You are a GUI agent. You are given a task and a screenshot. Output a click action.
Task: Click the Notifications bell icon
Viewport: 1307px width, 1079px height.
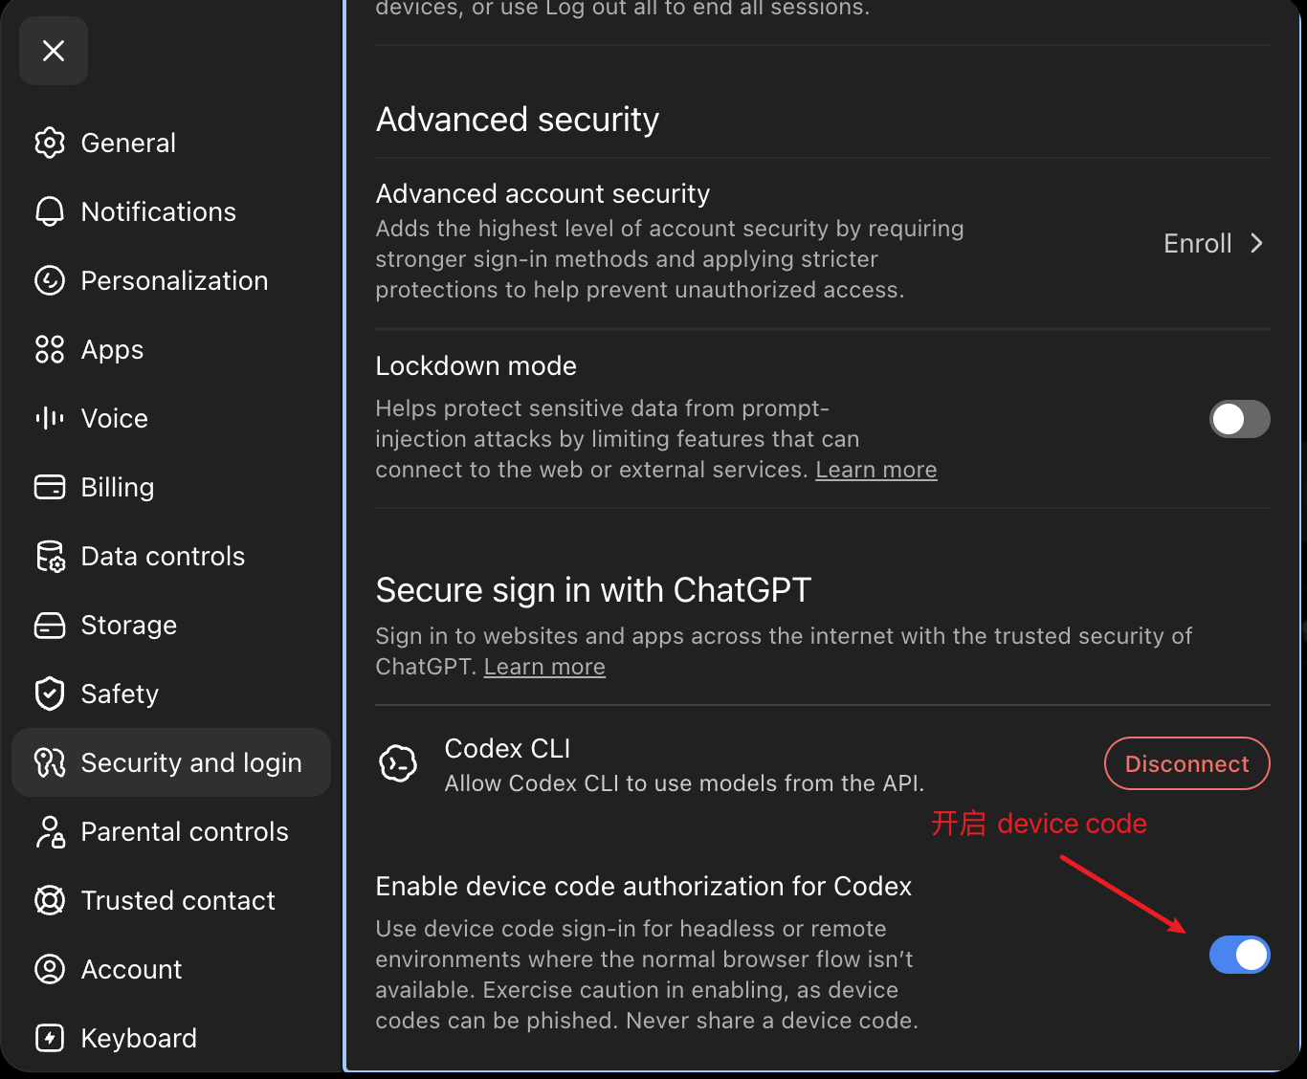pos(50,211)
